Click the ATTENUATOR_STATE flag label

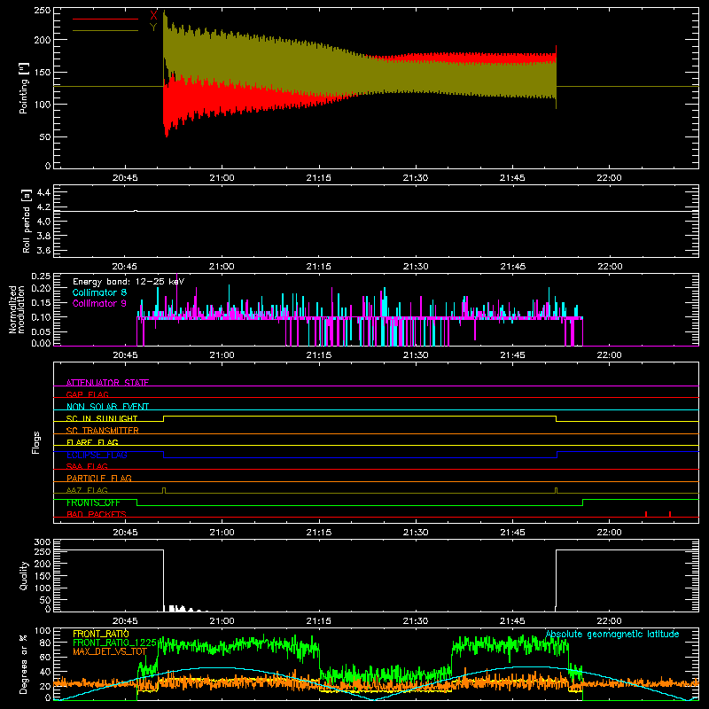pos(107,383)
